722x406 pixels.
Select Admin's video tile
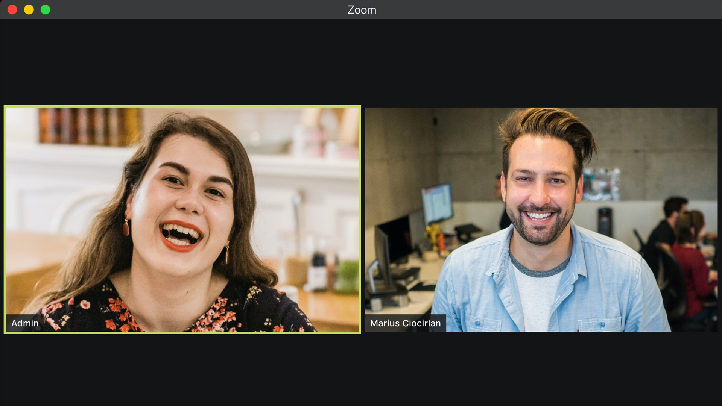(x=182, y=220)
